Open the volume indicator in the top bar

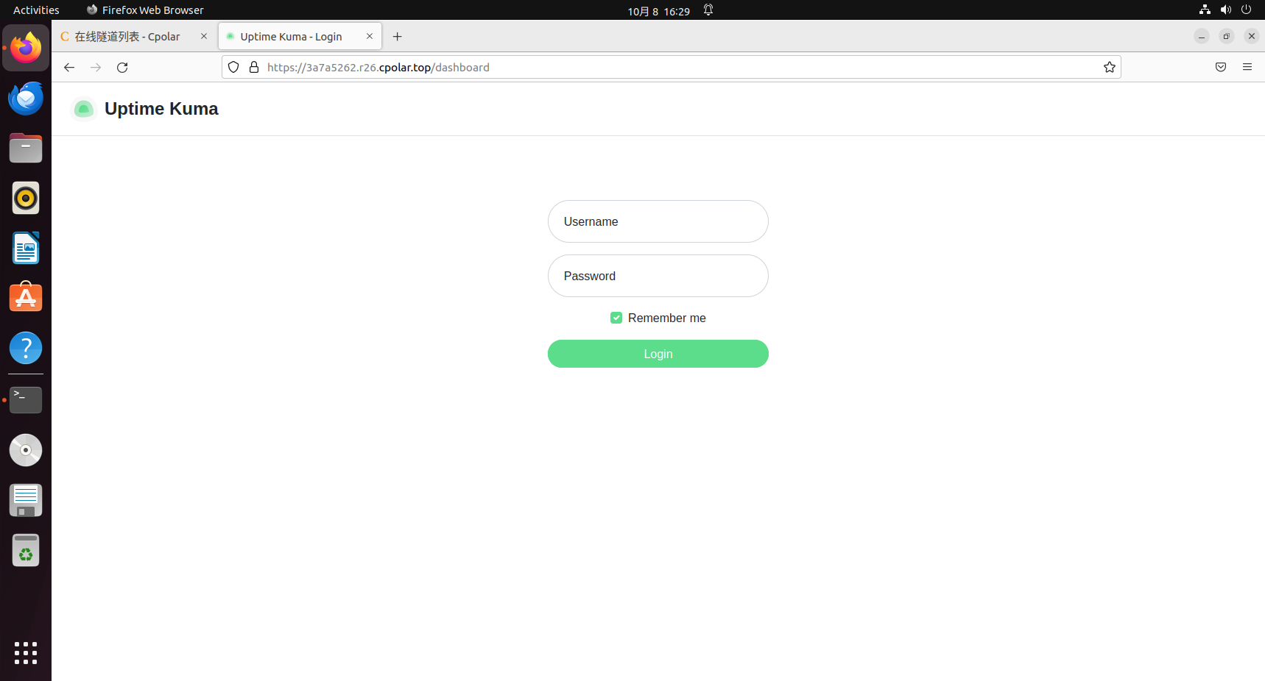click(x=1225, y=10)
